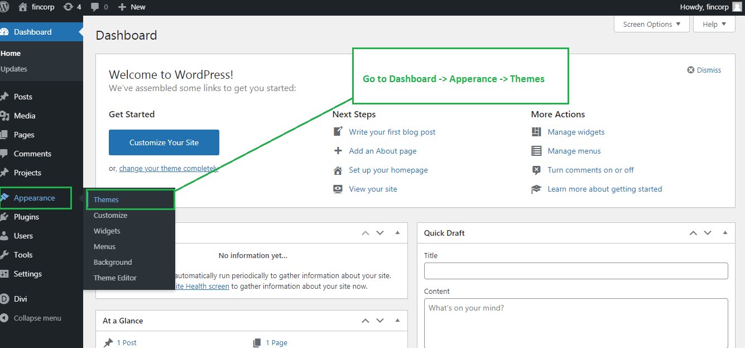Click the graduation cap icon by Learn more
This screenshot has width=745, height=348.
click(x=536, y=189)
